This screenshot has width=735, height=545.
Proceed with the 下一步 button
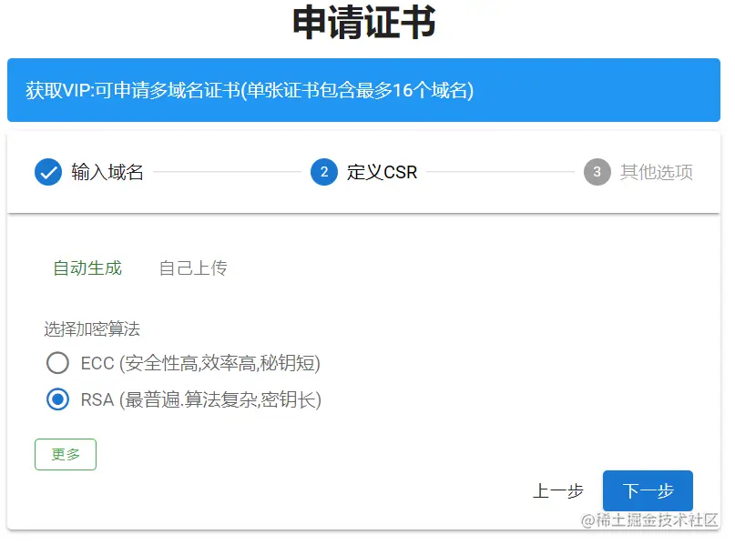[648, 490]
